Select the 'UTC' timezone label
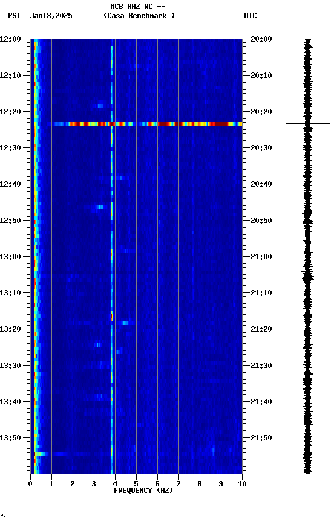The width and height of the screenshot is (334, 522). point(250,16)
